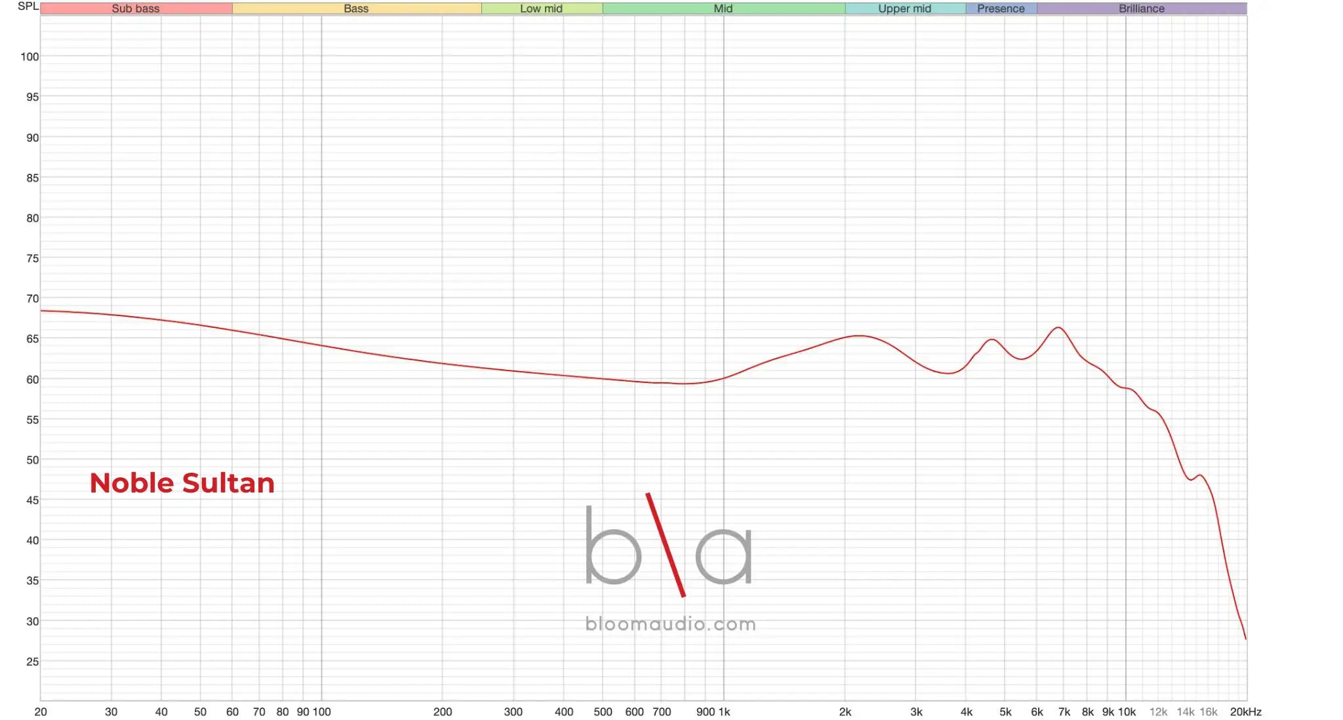Click the 45 SPL axis value
Image resolution: width=1343 pixels, height=720 pixels.
pos(32,500)
